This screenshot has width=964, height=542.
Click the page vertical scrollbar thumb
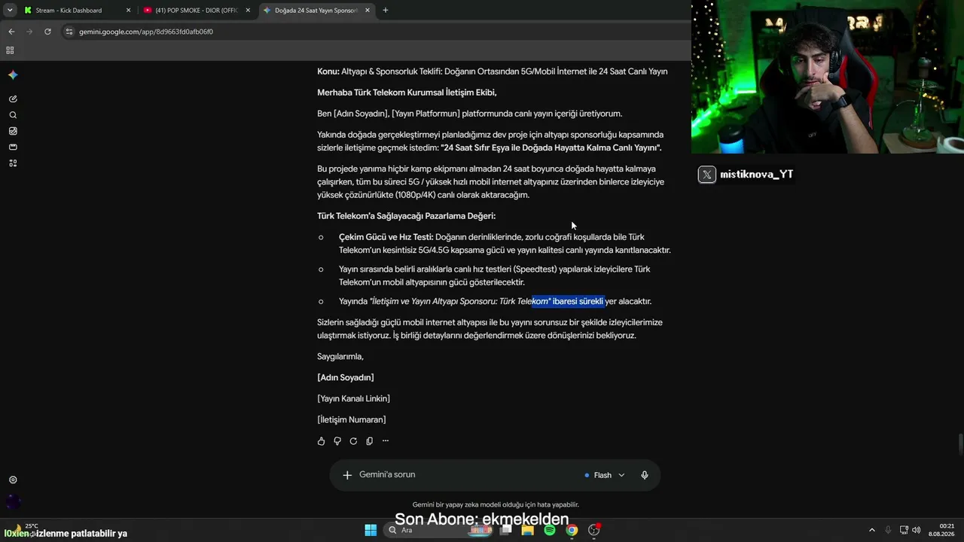point(959,443)
